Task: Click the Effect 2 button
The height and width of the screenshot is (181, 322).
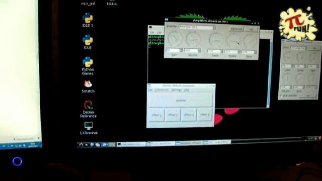Action: click(173, 115)
